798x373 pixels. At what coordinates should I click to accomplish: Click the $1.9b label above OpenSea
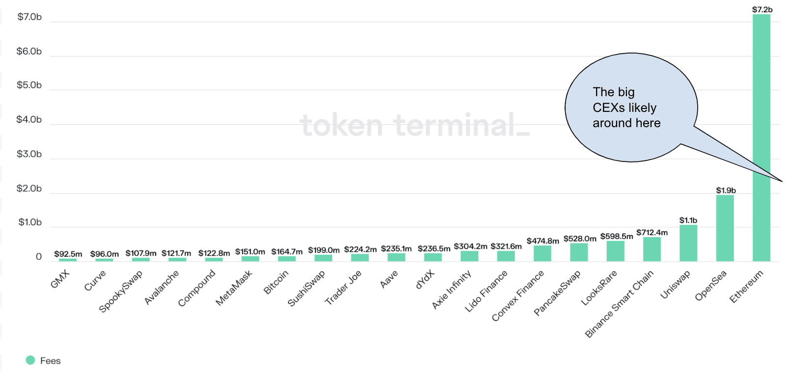tap(726, 190)
